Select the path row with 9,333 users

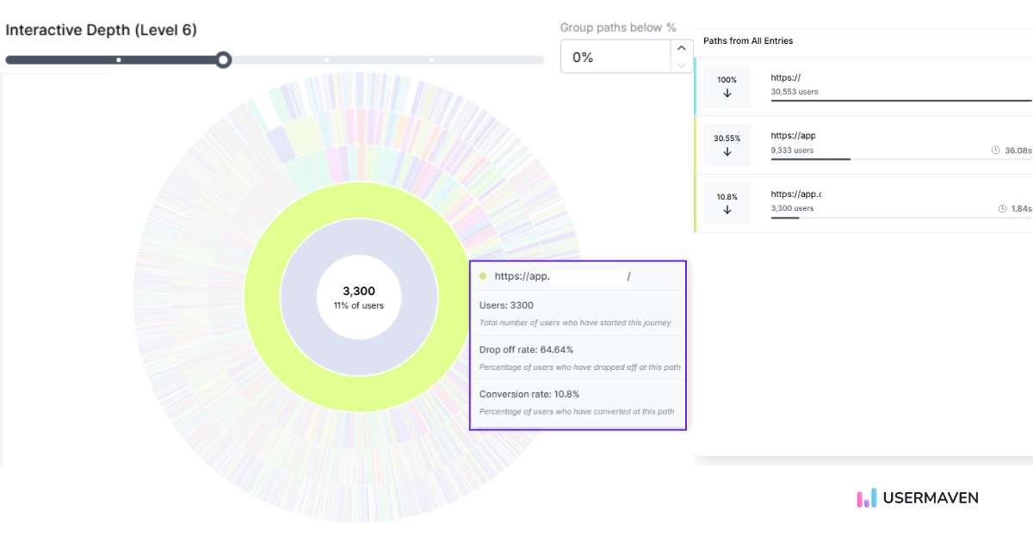861,145
